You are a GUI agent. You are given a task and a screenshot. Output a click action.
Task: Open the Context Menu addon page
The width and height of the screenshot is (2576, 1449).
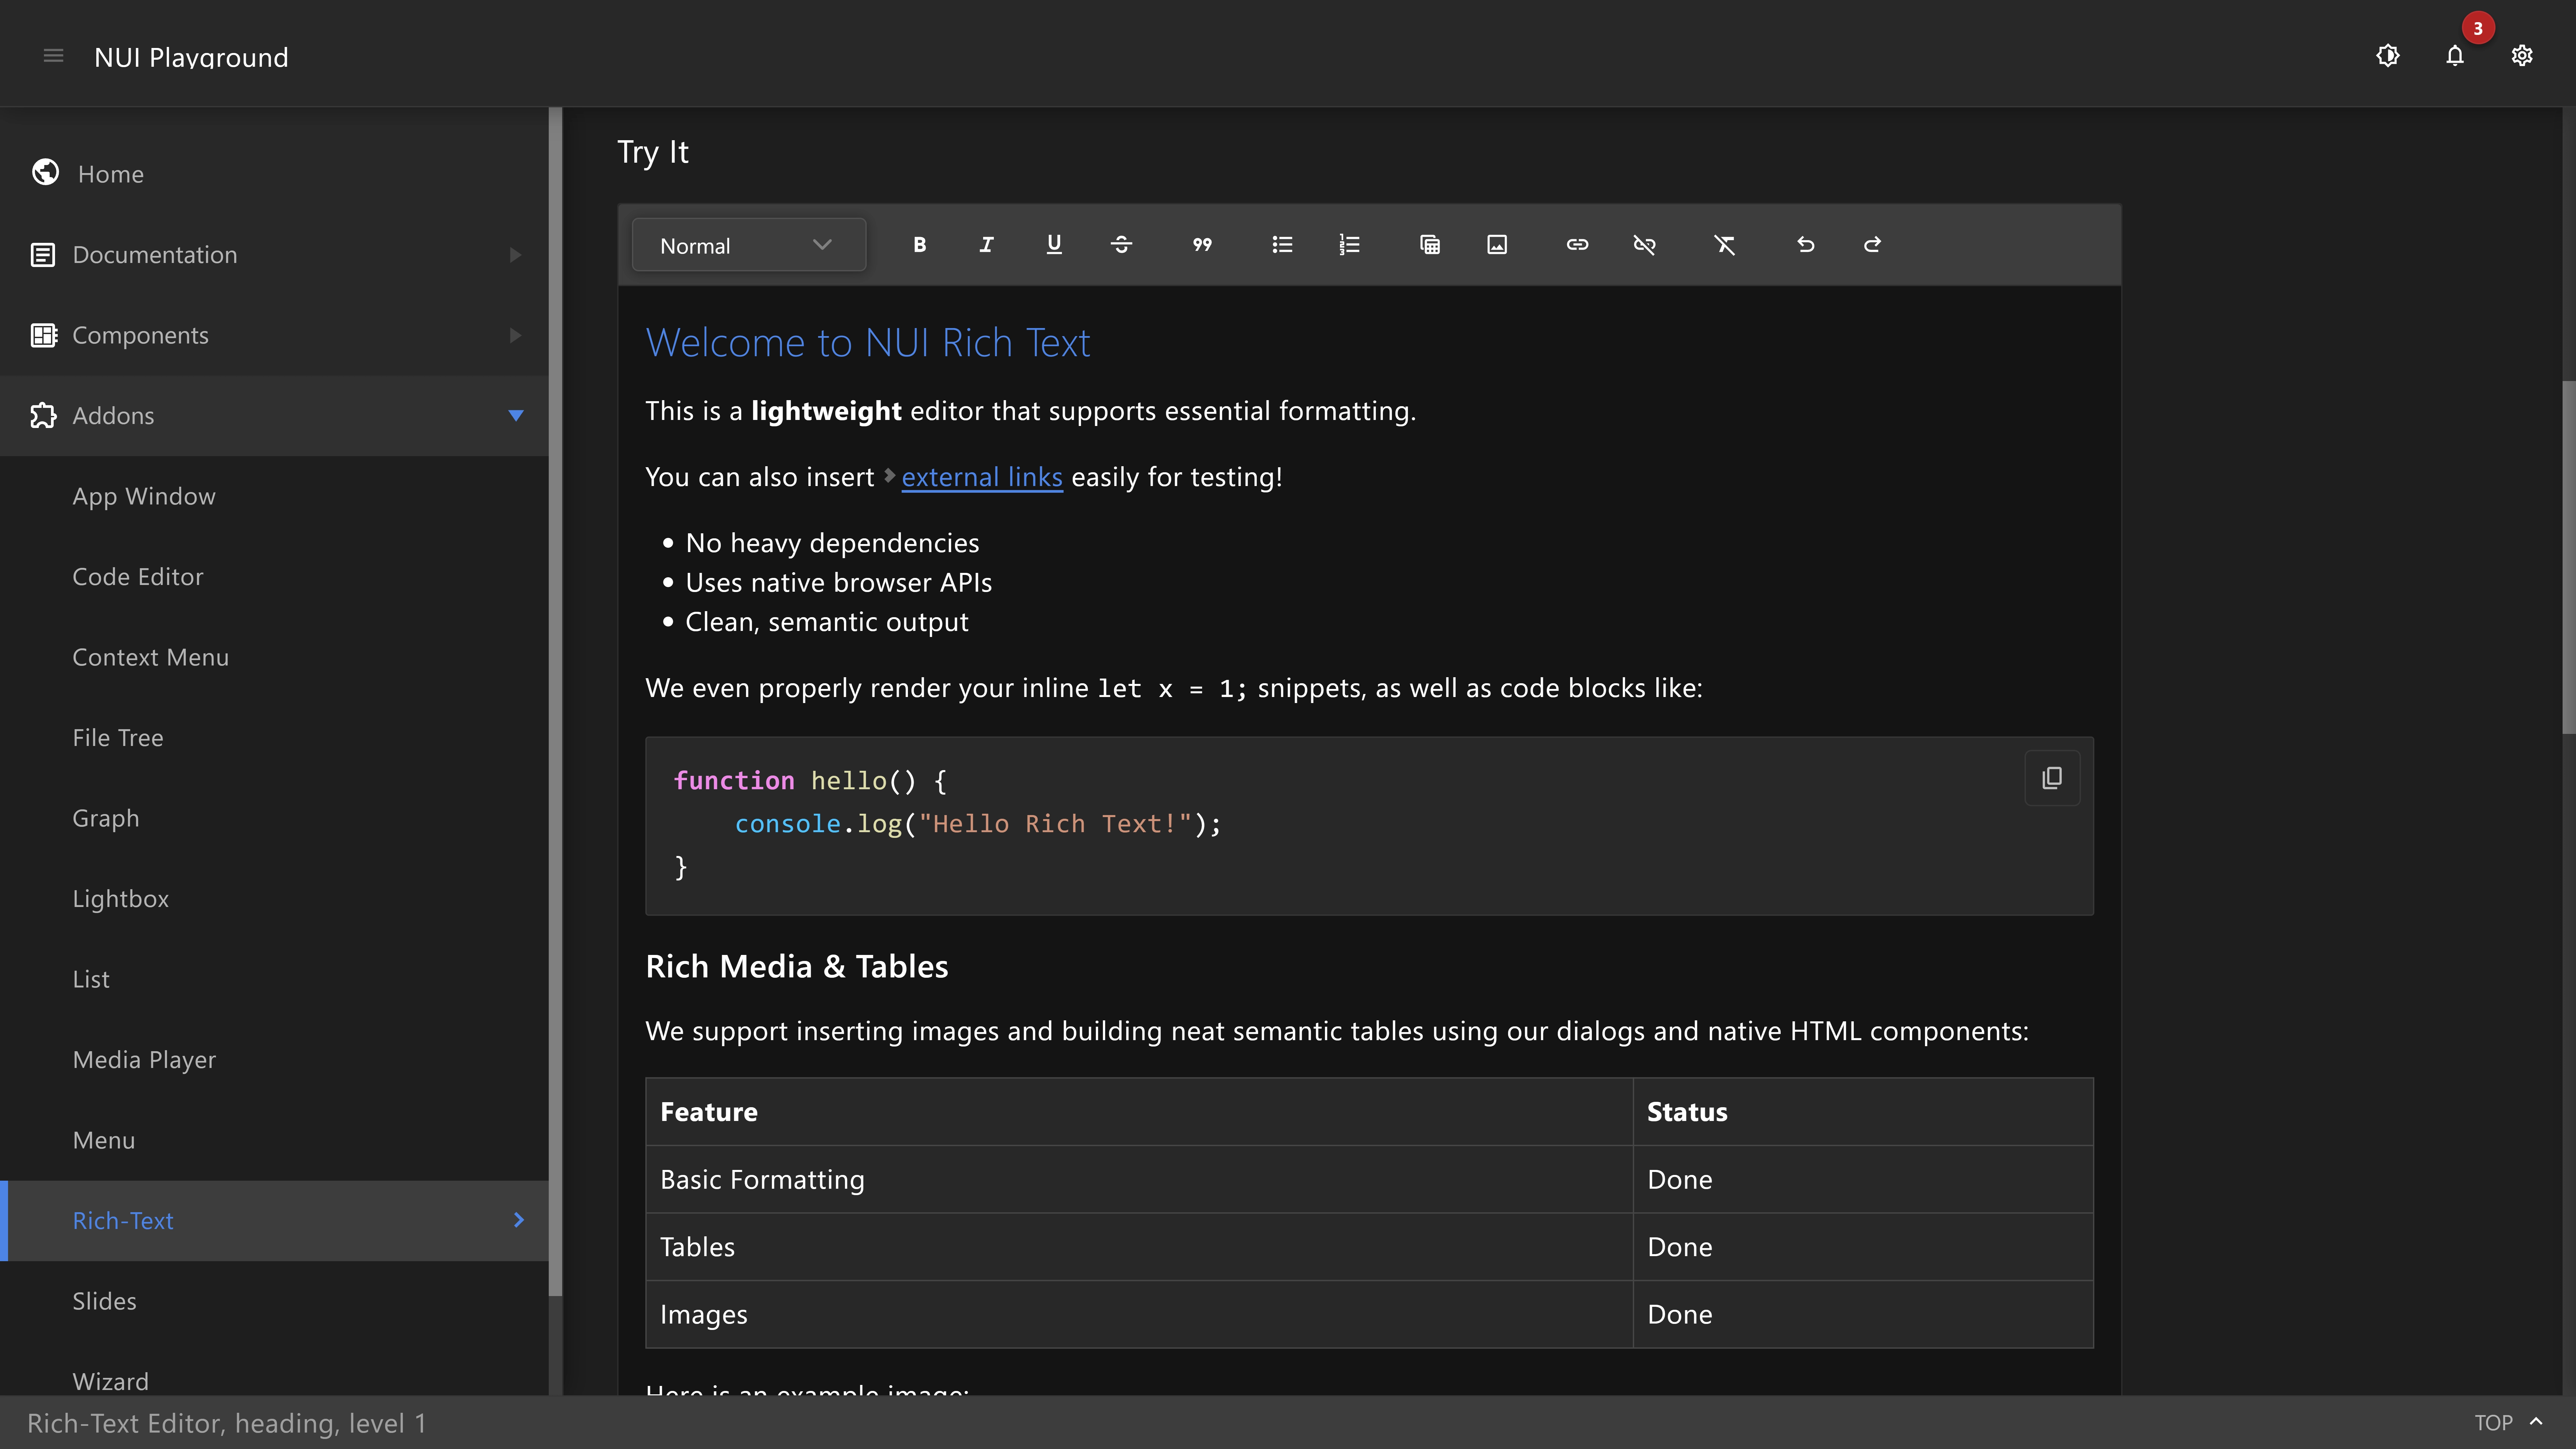pyautogui.click(x=274, y=657)
